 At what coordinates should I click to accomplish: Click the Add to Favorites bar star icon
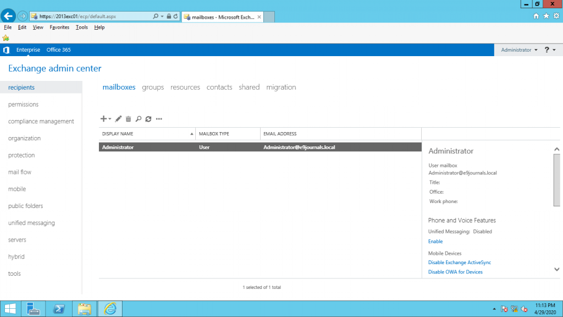coord(5,38)
